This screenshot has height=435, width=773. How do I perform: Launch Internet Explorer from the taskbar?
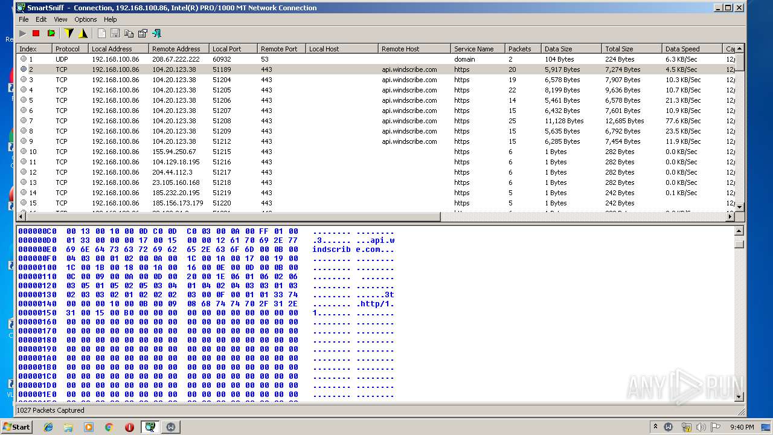[48, 427]
